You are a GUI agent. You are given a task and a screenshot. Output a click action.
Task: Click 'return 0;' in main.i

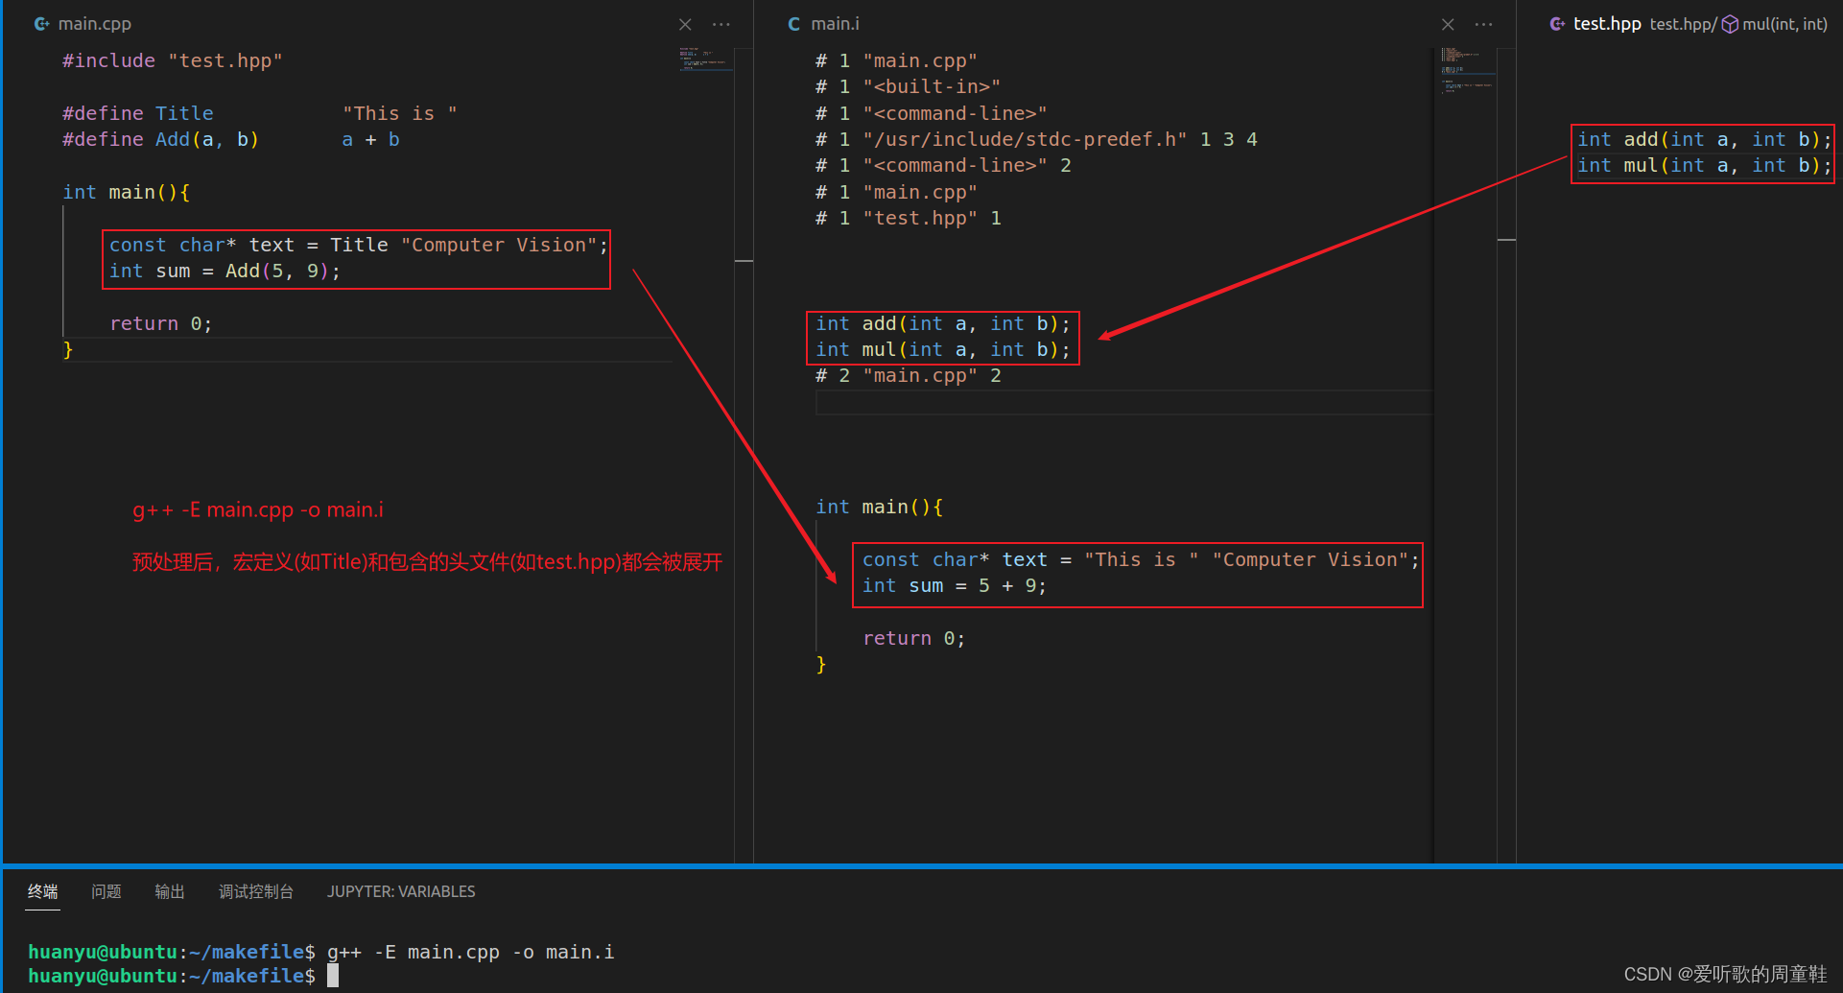[x=914, y=638]
